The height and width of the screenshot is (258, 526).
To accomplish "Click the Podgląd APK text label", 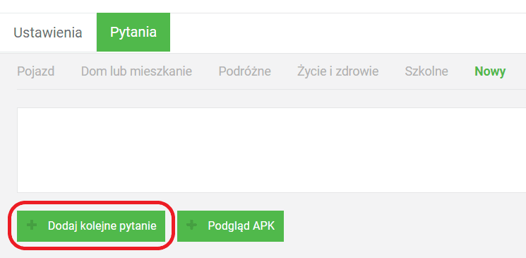I will click(241, 226).
